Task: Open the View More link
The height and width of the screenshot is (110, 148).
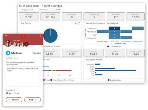Action: (36, 53)
